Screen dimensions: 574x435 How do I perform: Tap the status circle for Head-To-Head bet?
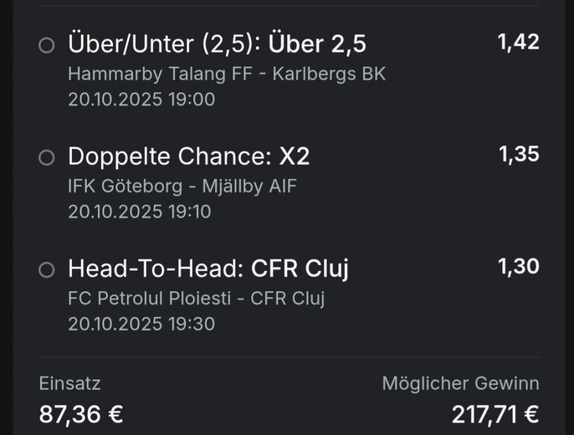click(47, 270)
